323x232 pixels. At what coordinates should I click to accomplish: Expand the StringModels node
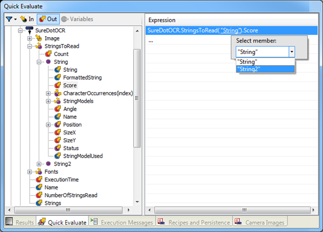pyautogui.click(x=48, y=101)
